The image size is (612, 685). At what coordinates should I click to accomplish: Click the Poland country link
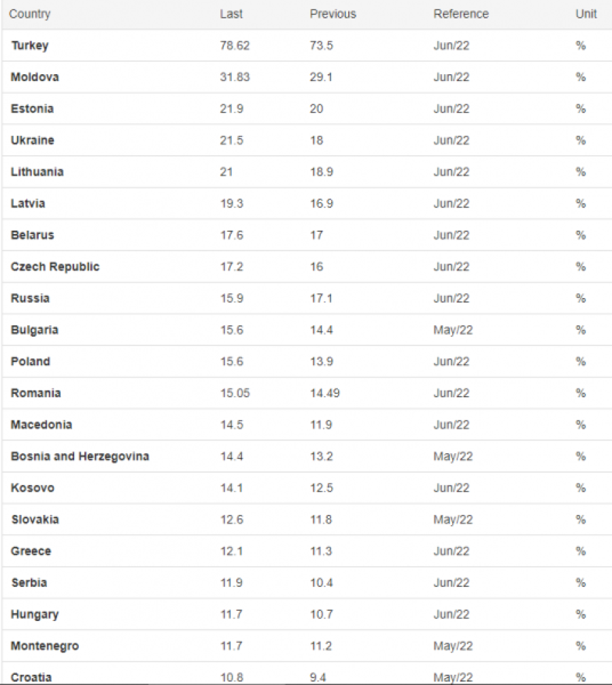[x=31, y=361]
